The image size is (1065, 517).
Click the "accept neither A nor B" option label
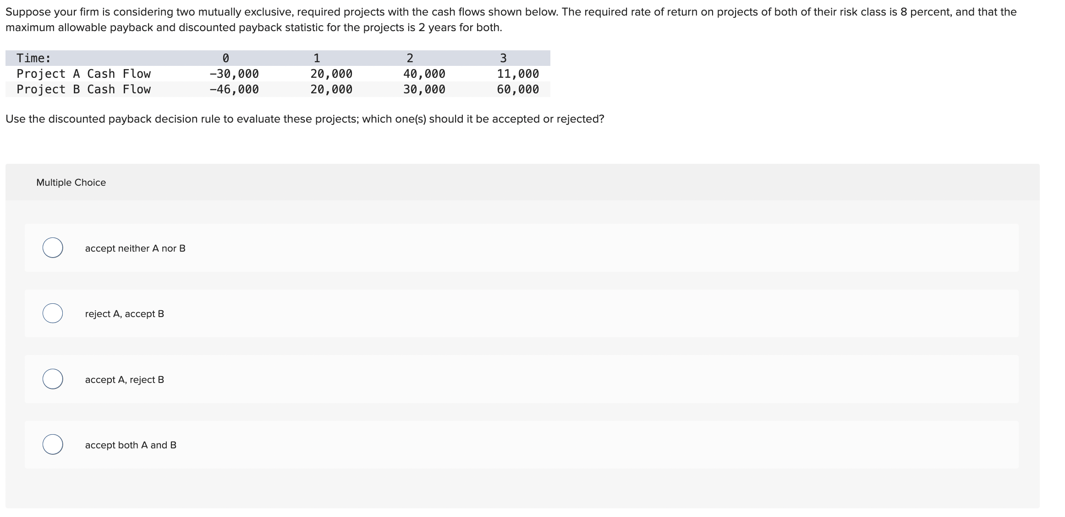pos(135,248)
